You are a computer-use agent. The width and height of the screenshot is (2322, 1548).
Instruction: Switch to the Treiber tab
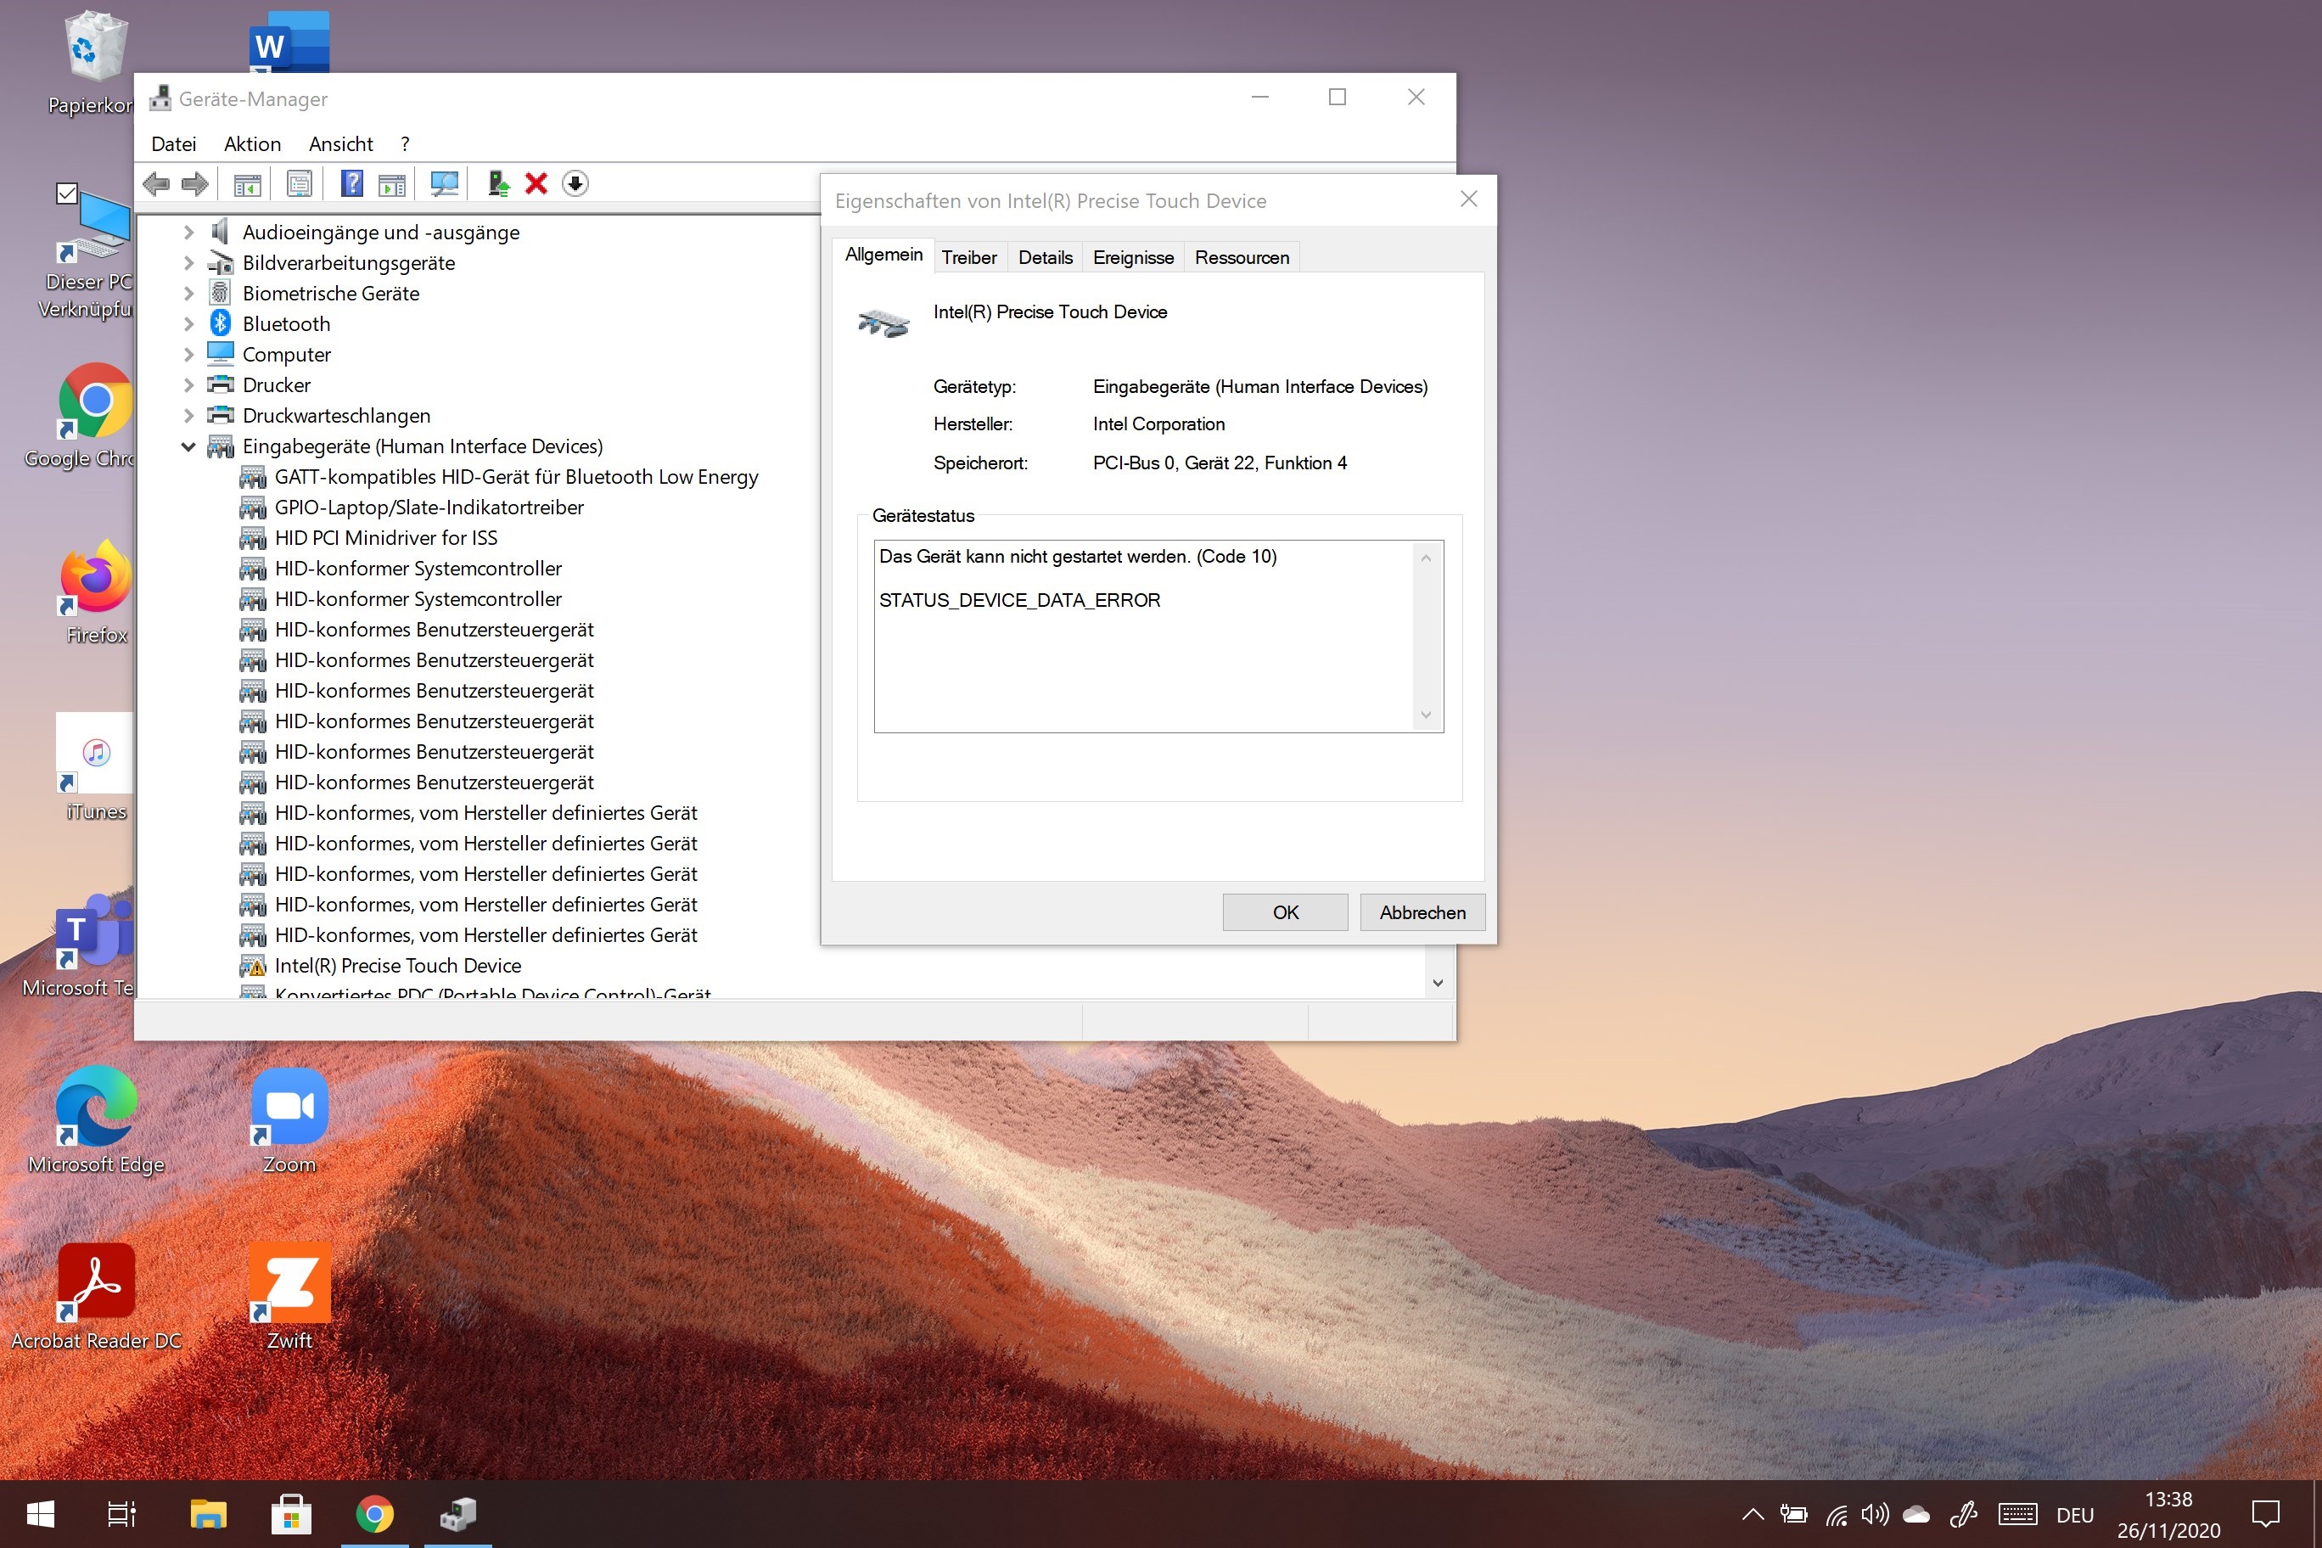click(968, 256)
